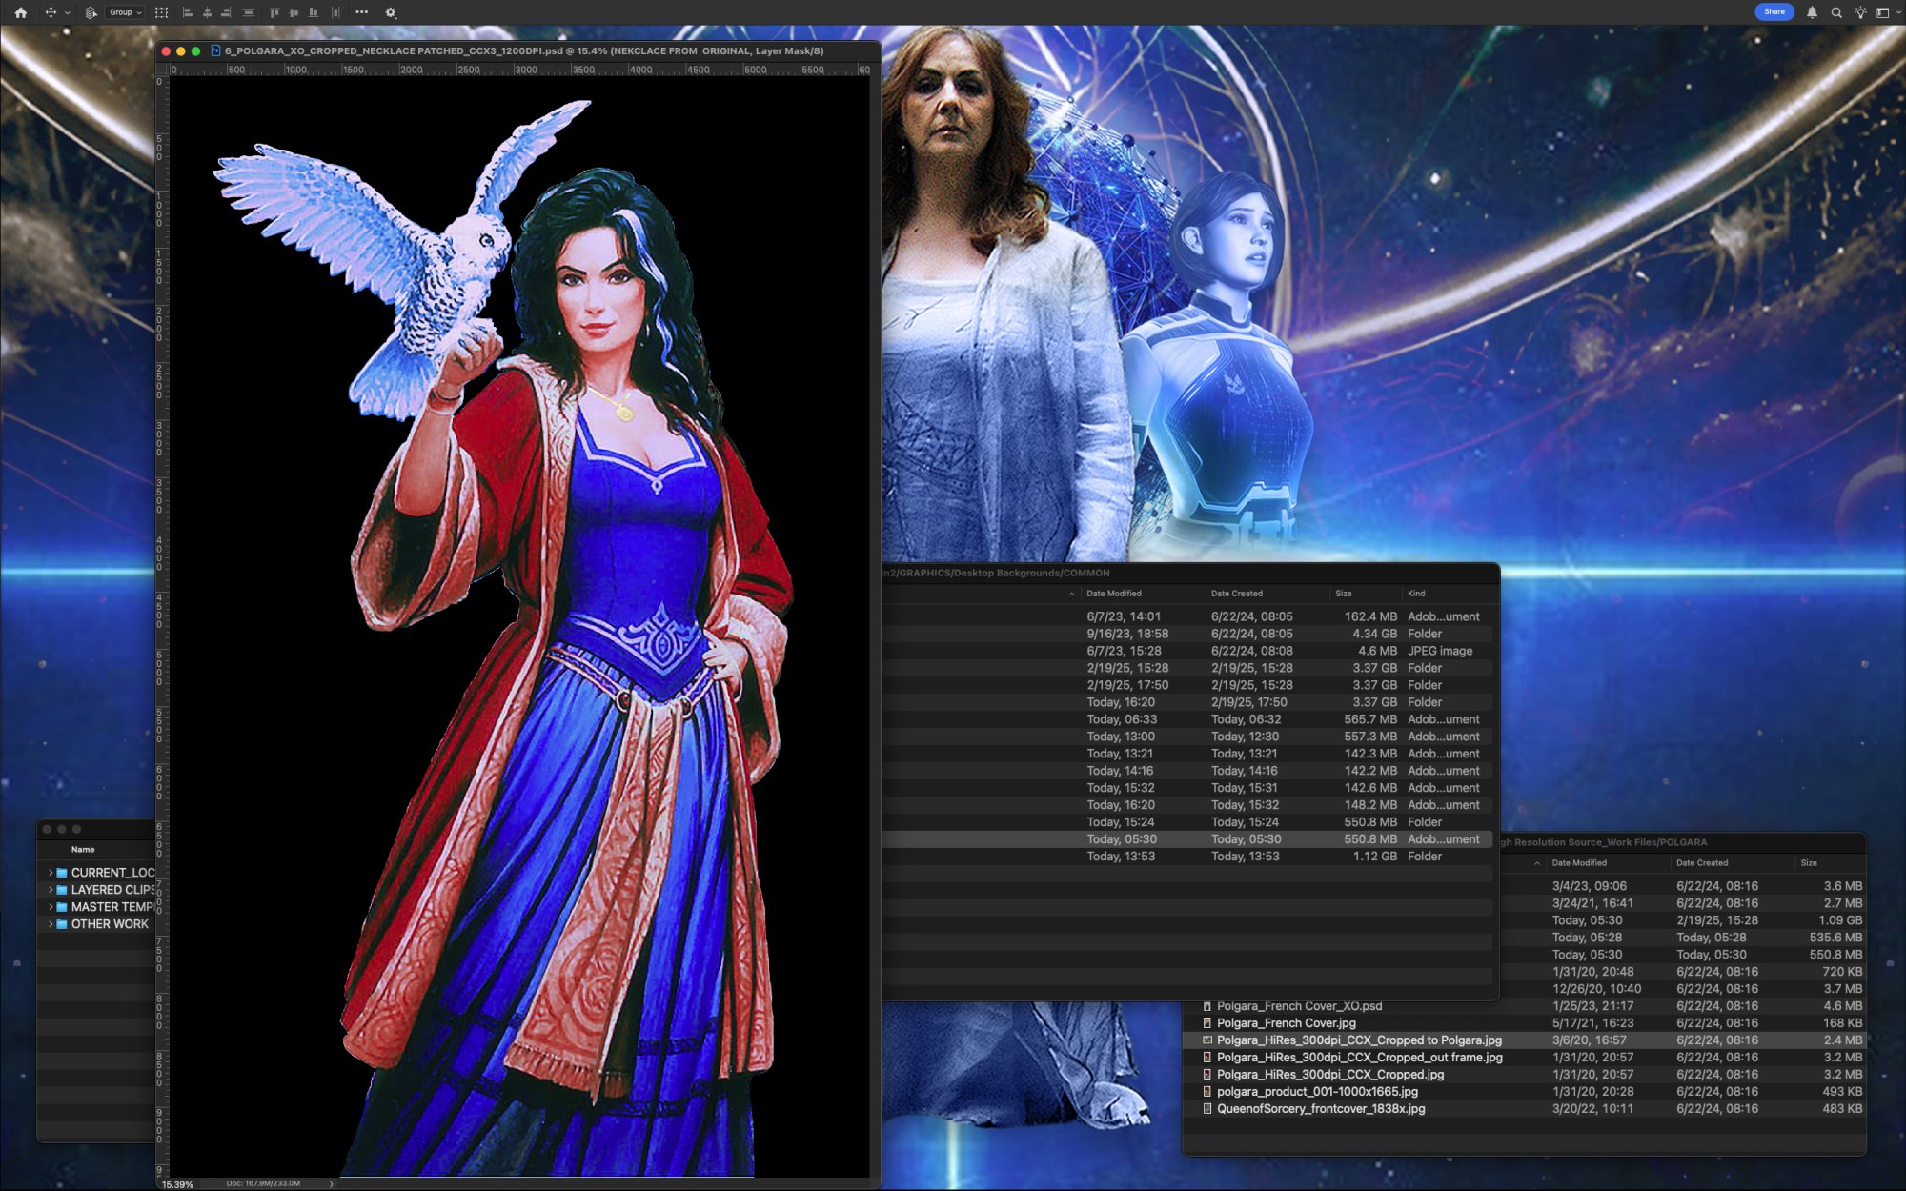Image resolution: width=1906 pixels, height=1191 pixels.
Task: Open the workspace settings gear icon
Action: click(391, 12)
